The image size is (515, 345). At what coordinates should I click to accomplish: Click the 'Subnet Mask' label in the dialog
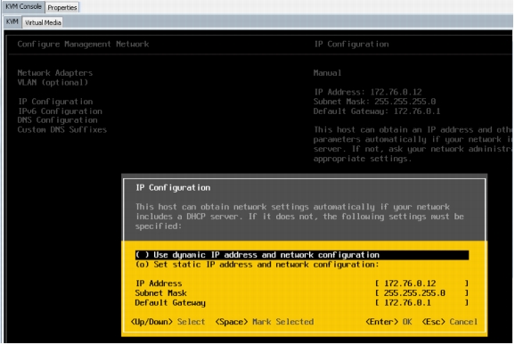[161, 292]
